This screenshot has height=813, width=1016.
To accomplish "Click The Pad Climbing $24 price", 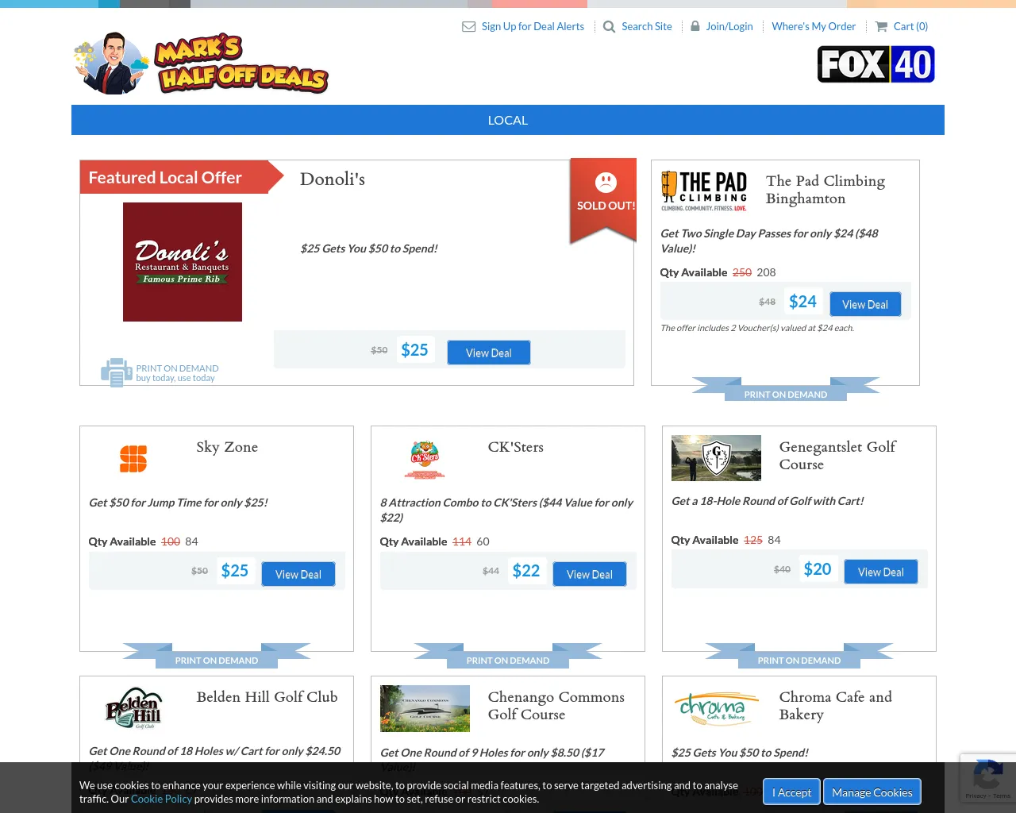I will [x=802, y=302].
